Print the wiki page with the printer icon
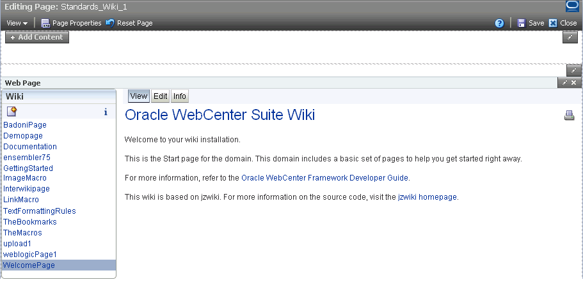This screenshot has width=583, height=289. click(x=569, y=115)
